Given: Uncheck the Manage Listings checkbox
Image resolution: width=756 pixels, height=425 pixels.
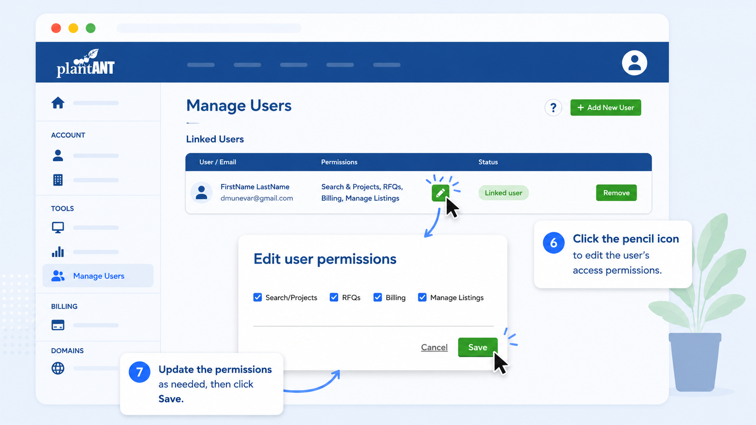Looking at the screenshot, I should (x=422, y=297).
